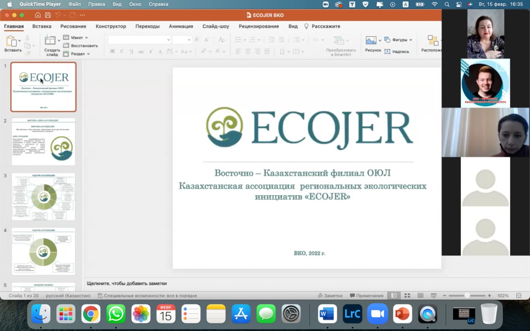This screenshot has height=331, width=530.
Task: Select slide 2 thumbnail МИССИЯ и ЦЕЛЬ
Action: [43, 142]
